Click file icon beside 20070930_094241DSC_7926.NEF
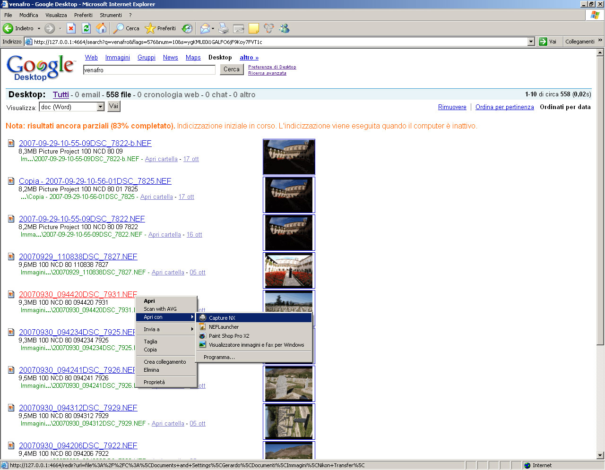The height and width of the screenshot is (470, 605). pyautogui.click(x=11, y=369)
